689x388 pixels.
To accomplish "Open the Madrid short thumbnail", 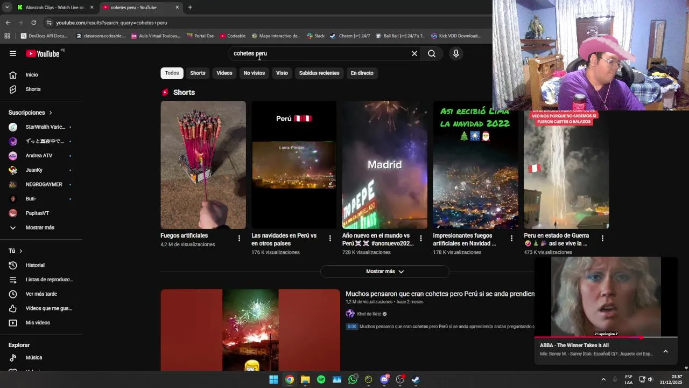I will [x=385, y=165].
